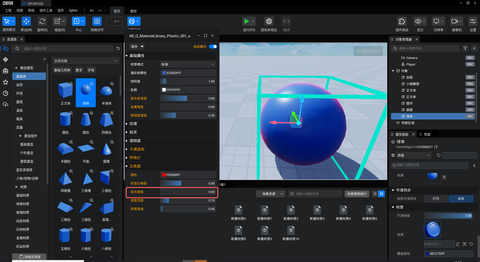
Task: Expand the 透明度 section
Action: pos(126,141)
